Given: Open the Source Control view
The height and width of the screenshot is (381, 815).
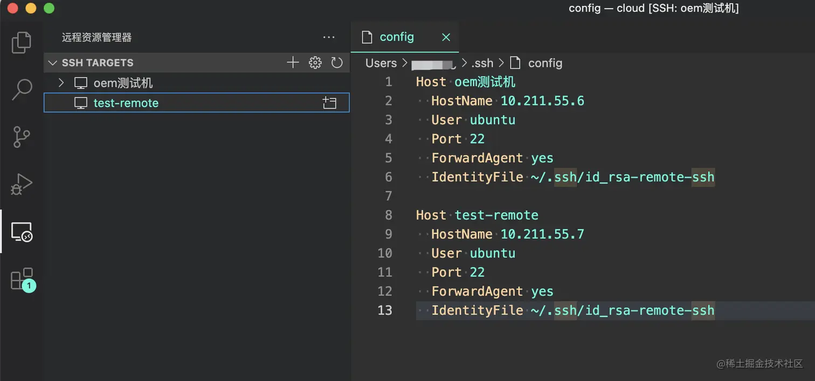Looking at the screenshot, I should point(22,137).
